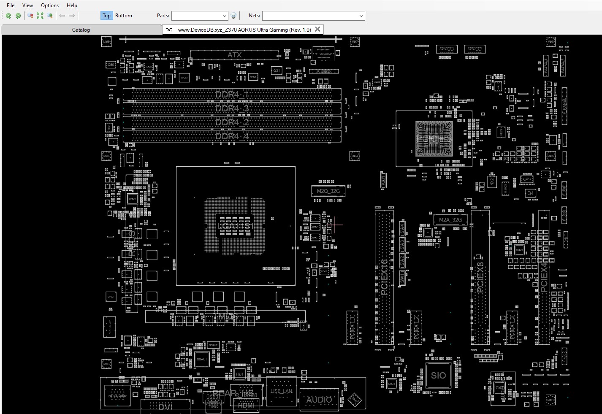The width and height of the screenshot is (602, 414).
Task: Click the fit-to-window green arrows icon
Action: (40, 16)
